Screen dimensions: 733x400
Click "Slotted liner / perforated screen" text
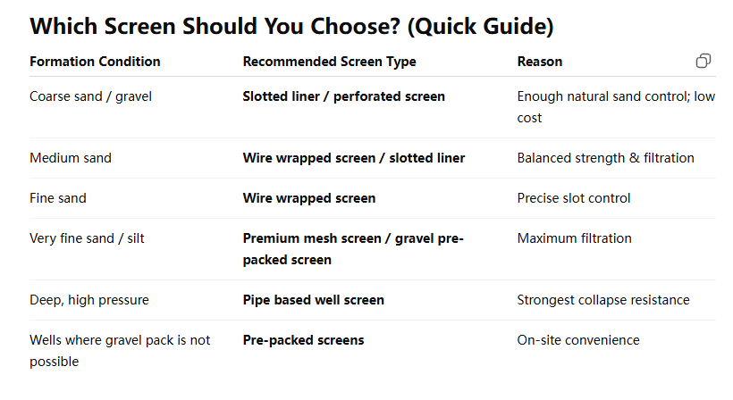[x=343, y=96]
